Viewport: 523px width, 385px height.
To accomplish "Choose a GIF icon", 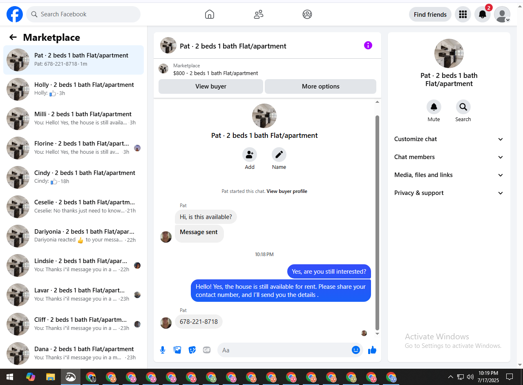I will click(x=207, y=350).
